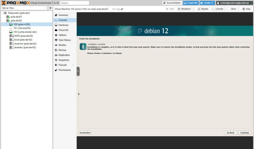Click the installer Screenshot button

(x=85, y=132)
